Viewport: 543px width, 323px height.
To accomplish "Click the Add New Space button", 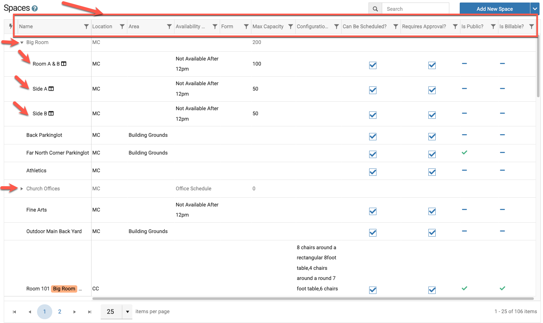I will tap(495, 9).
